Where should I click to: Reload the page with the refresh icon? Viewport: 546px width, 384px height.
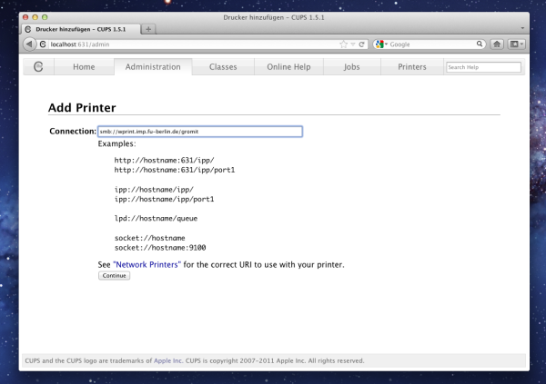tap(361, 44)
